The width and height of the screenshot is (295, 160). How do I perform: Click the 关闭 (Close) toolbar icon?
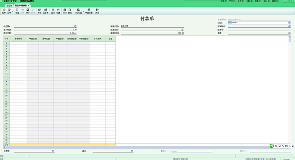tap(97, 10)
